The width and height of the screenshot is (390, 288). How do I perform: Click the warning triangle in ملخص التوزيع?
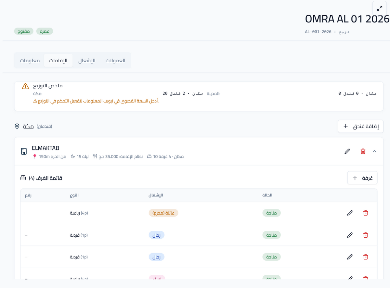tap(25, 86)
